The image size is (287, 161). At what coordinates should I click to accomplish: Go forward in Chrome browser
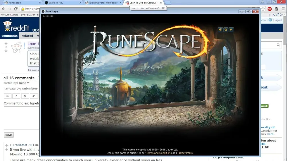pyautogui.click(x=10, y=9)
